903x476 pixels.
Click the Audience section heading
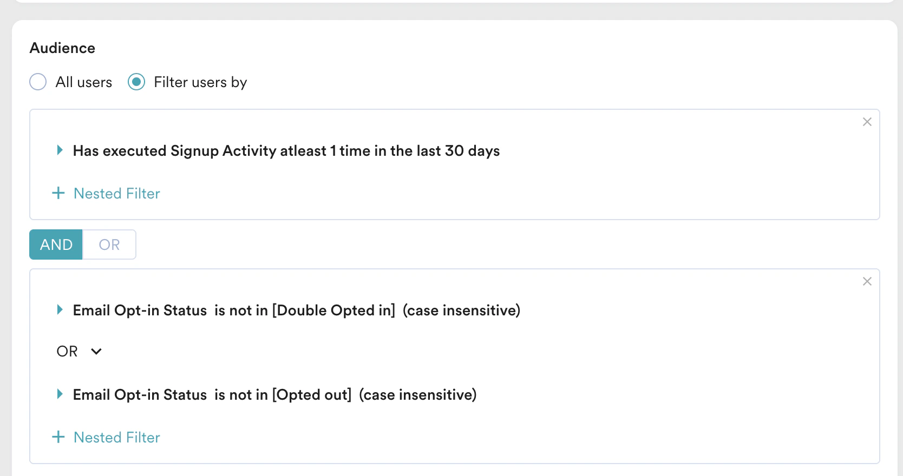click(62, 48)
